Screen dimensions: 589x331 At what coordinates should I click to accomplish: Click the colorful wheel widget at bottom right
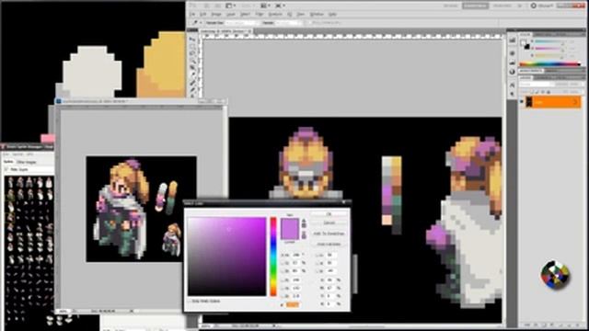click(x=555, y=275)
